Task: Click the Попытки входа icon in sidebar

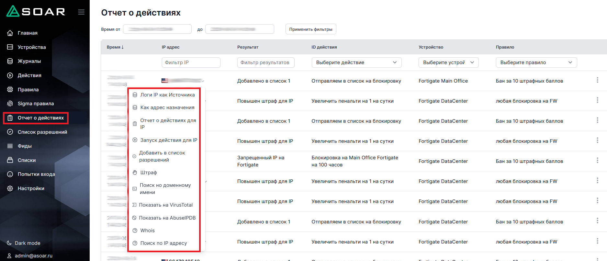Action: pyautogui.click(x=10, y=174)
